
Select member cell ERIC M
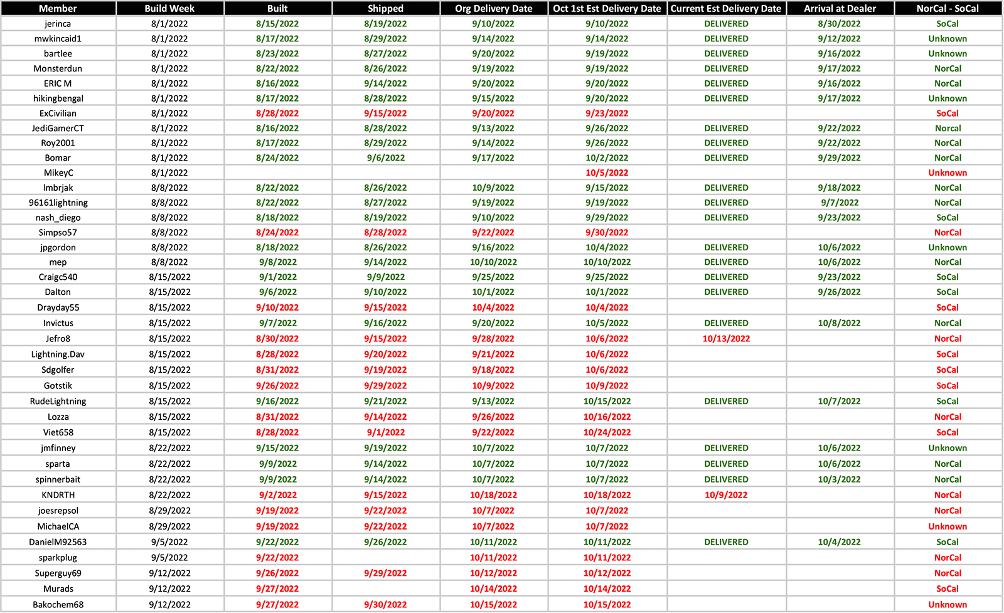click(x=58, y=83)
